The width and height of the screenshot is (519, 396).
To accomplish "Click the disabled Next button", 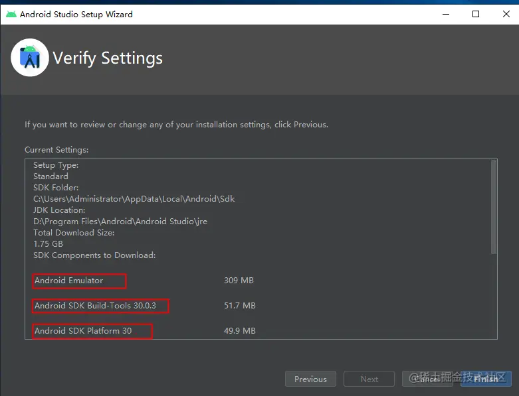I will coord(369,379).
